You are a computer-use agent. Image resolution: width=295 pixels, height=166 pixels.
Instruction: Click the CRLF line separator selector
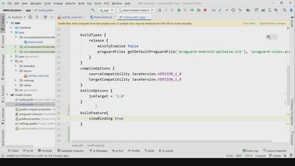click(x=239, y=156)
